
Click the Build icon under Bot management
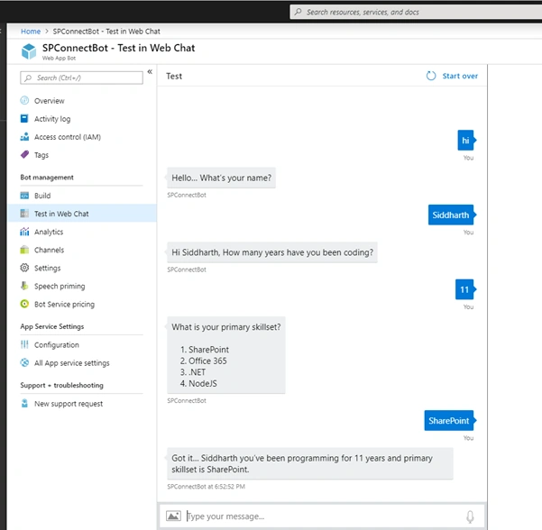[x=24, y=196]
